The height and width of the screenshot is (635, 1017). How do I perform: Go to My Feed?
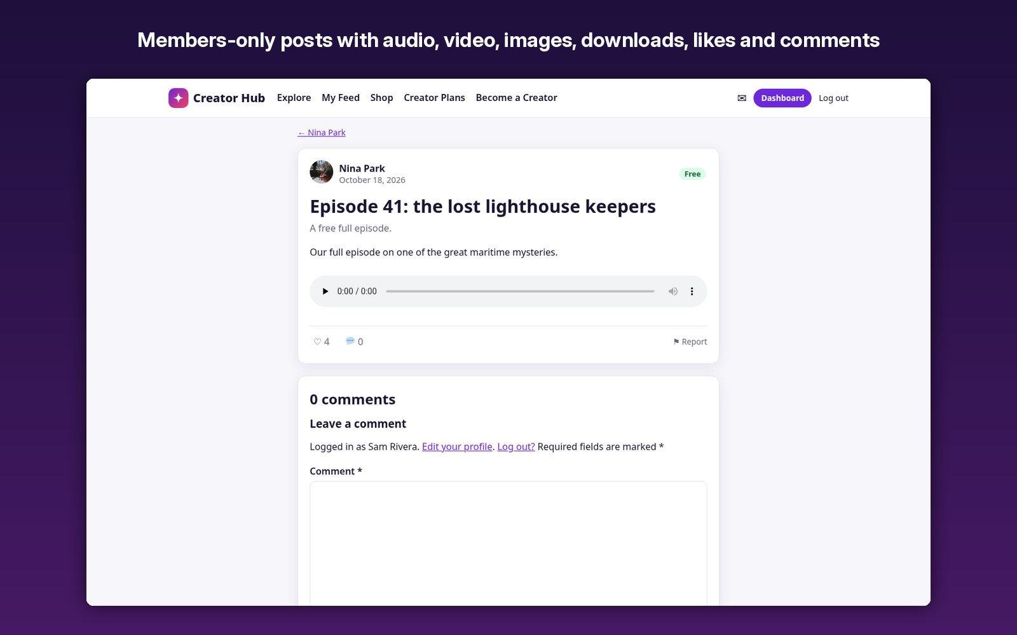click(x=341, y=98)
